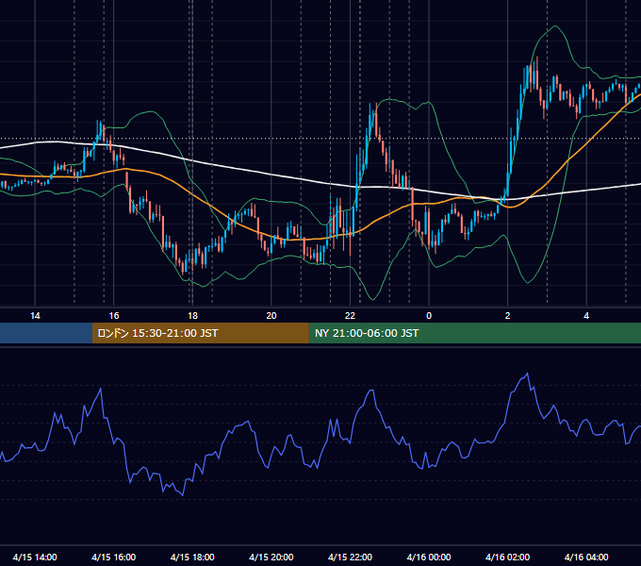Click the 4/16 04:00 time label

pyautogui.click(x=586, y=557)
